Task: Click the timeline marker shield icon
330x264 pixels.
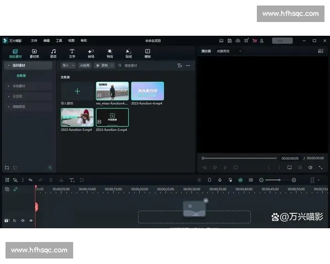Action: click(210, 180)
